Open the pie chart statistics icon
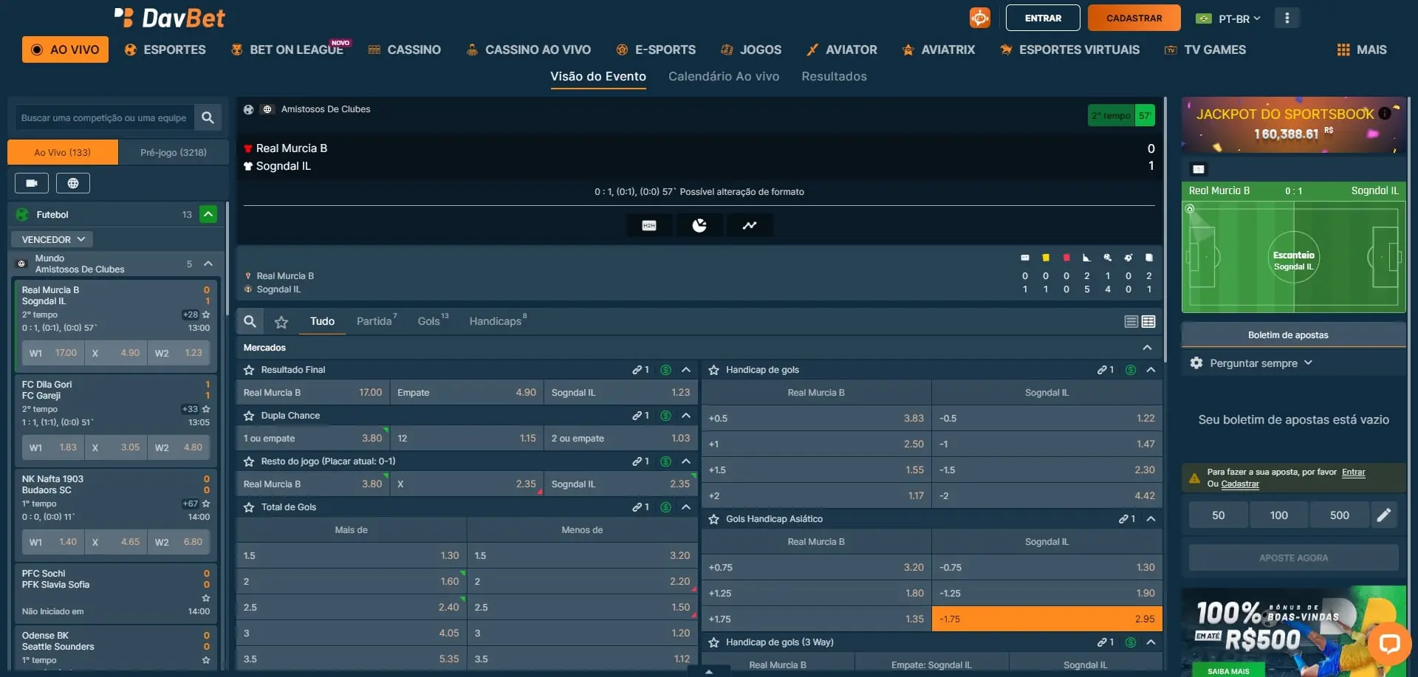Viewport: 1418px width, 677px height. pos(699,226)
